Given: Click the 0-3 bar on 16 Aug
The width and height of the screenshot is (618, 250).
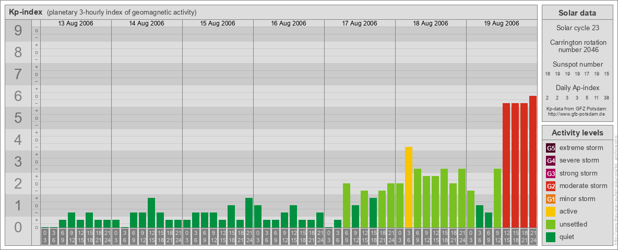Looking at the screenshot, I should click(x=258, y=216).
